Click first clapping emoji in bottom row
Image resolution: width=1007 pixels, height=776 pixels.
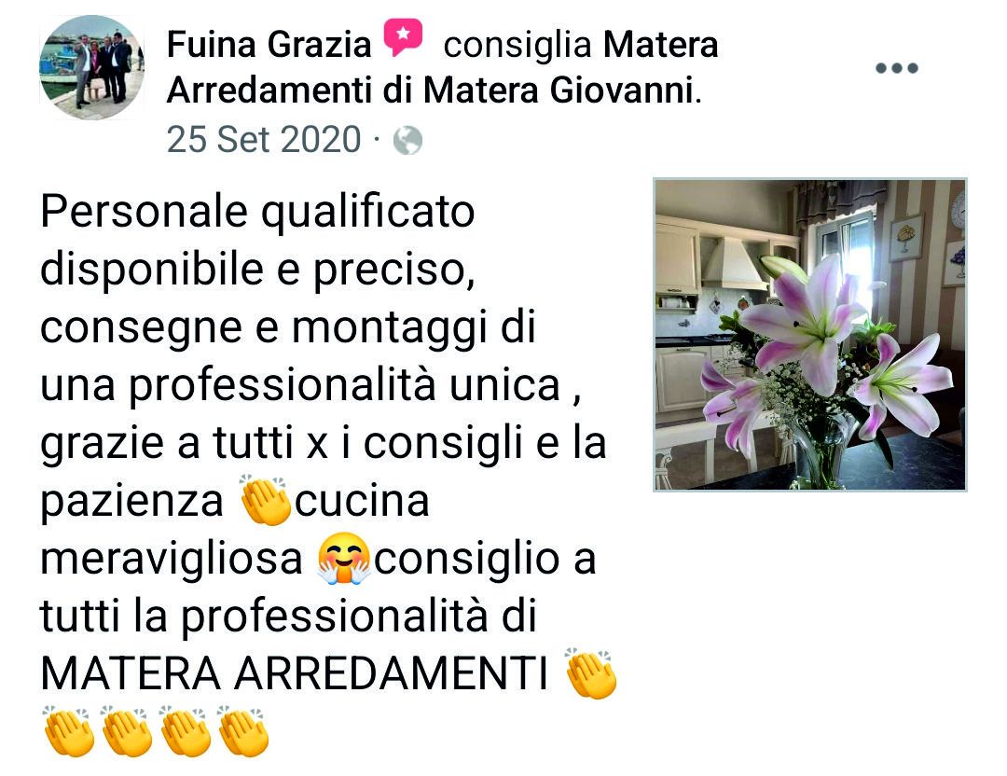coord(69,731)
